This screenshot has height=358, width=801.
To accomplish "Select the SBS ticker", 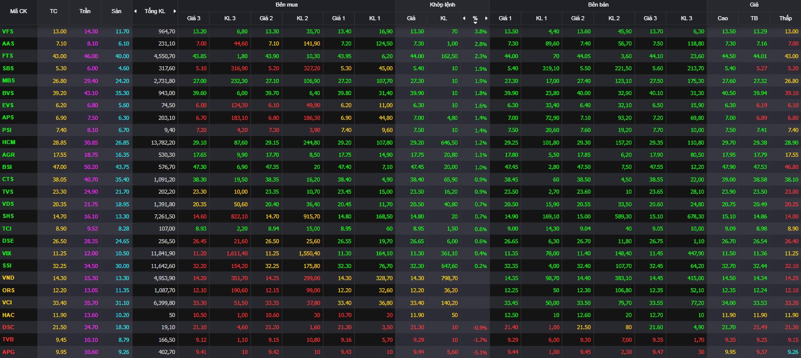I will coord(8,68).
